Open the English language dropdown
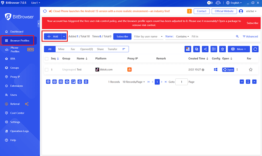This screenshot has height=156, width=262. pos(234,3)
